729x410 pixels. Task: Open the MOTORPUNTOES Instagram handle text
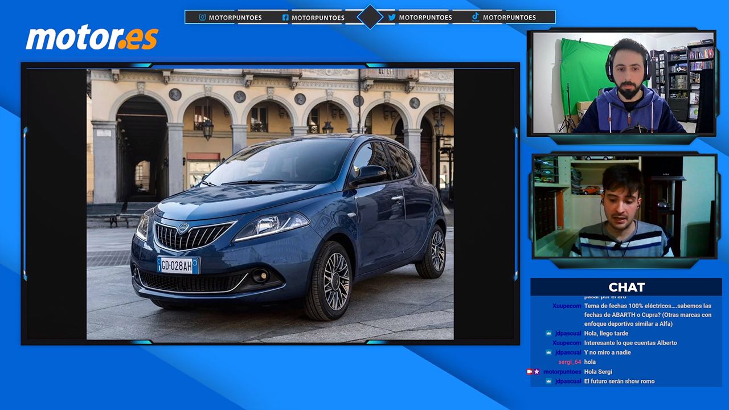tap(235, 18)
